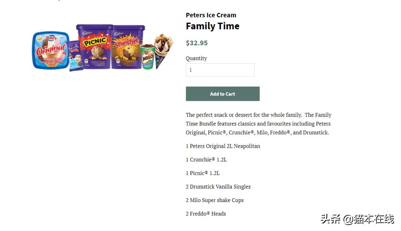Select the Picnic 1.2L list item

coord(203,173)
